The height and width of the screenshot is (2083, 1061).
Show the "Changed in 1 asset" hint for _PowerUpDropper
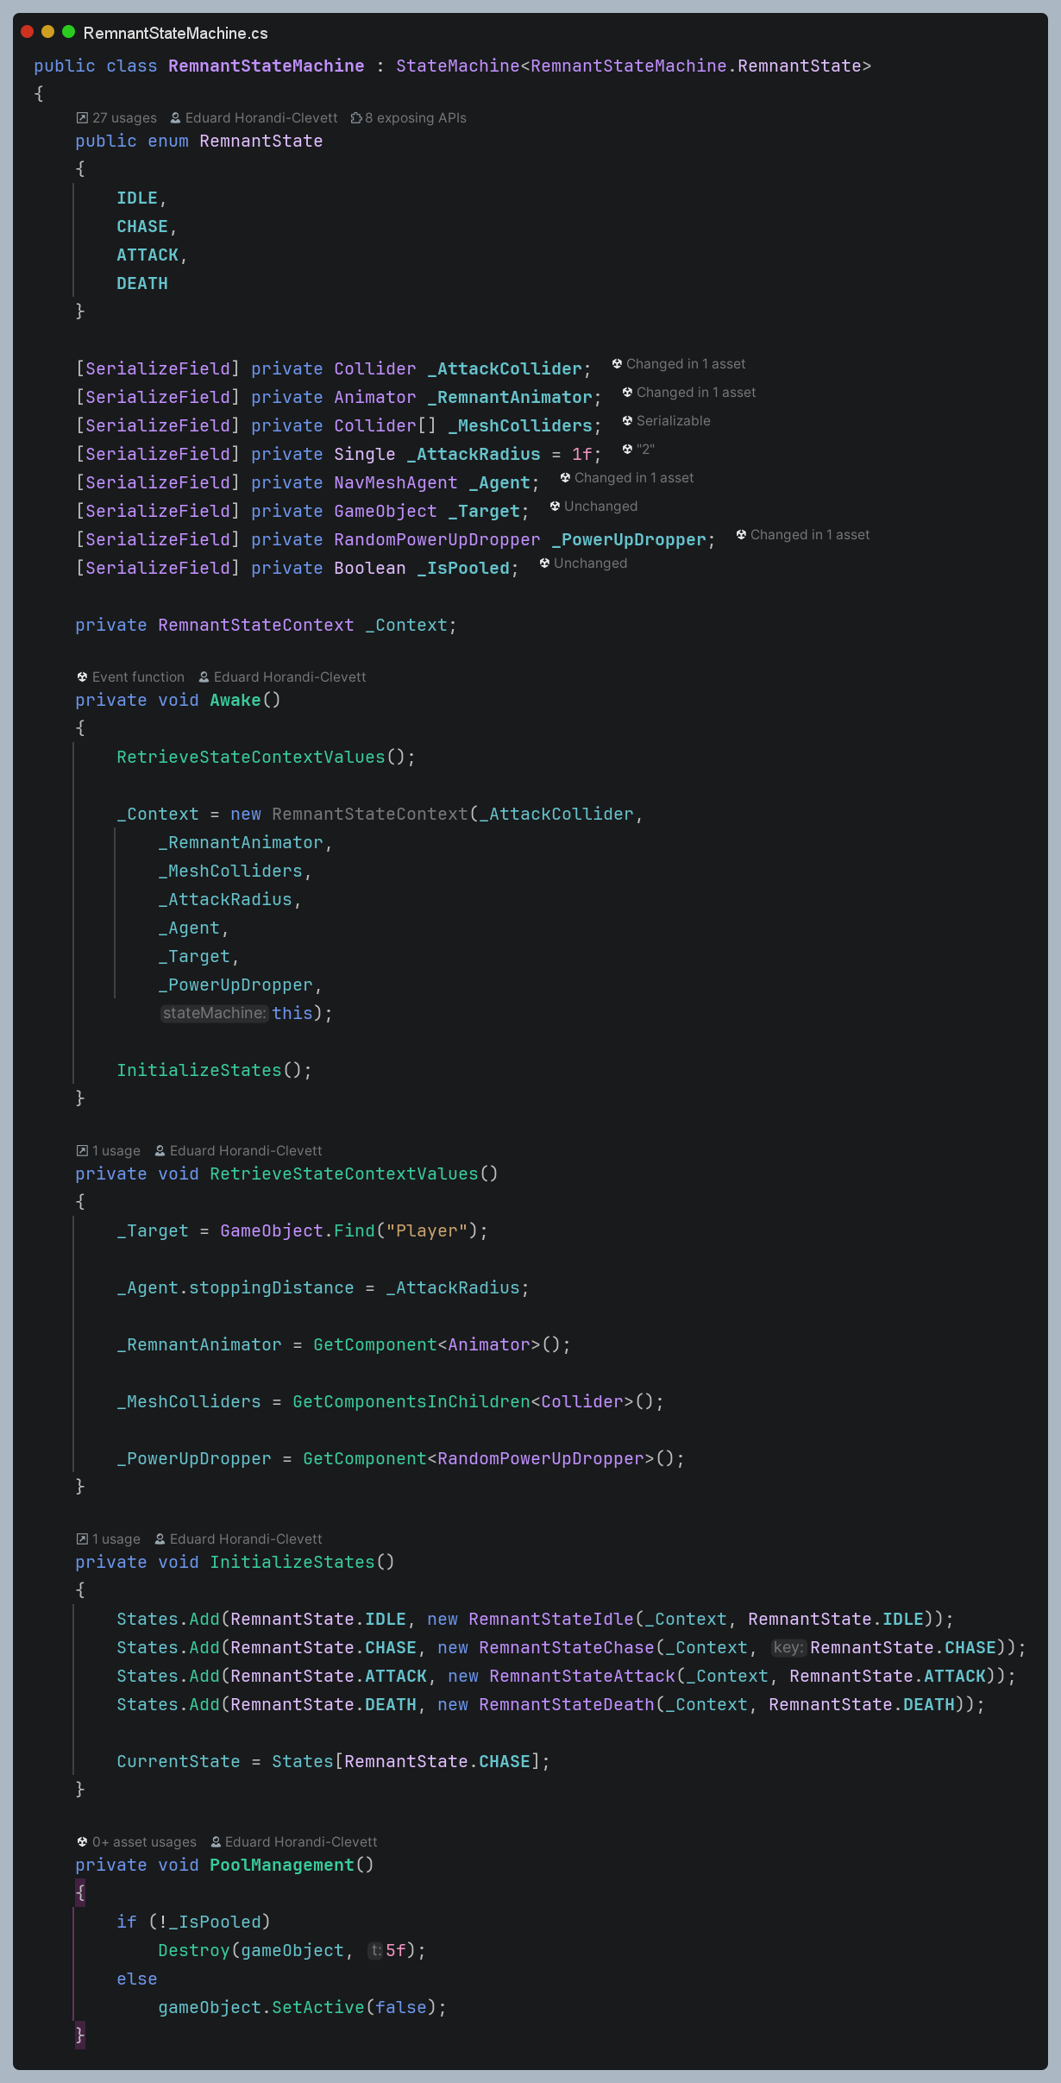[809, 535]
